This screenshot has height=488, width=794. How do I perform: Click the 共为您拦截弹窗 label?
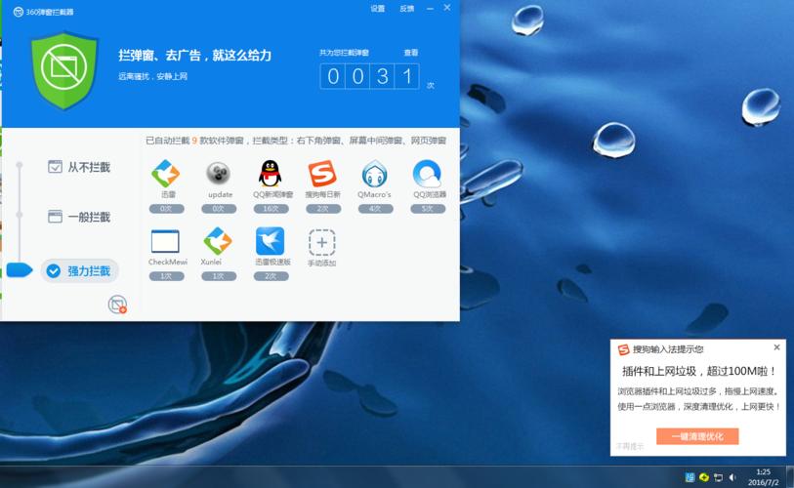tap(344, 53)
